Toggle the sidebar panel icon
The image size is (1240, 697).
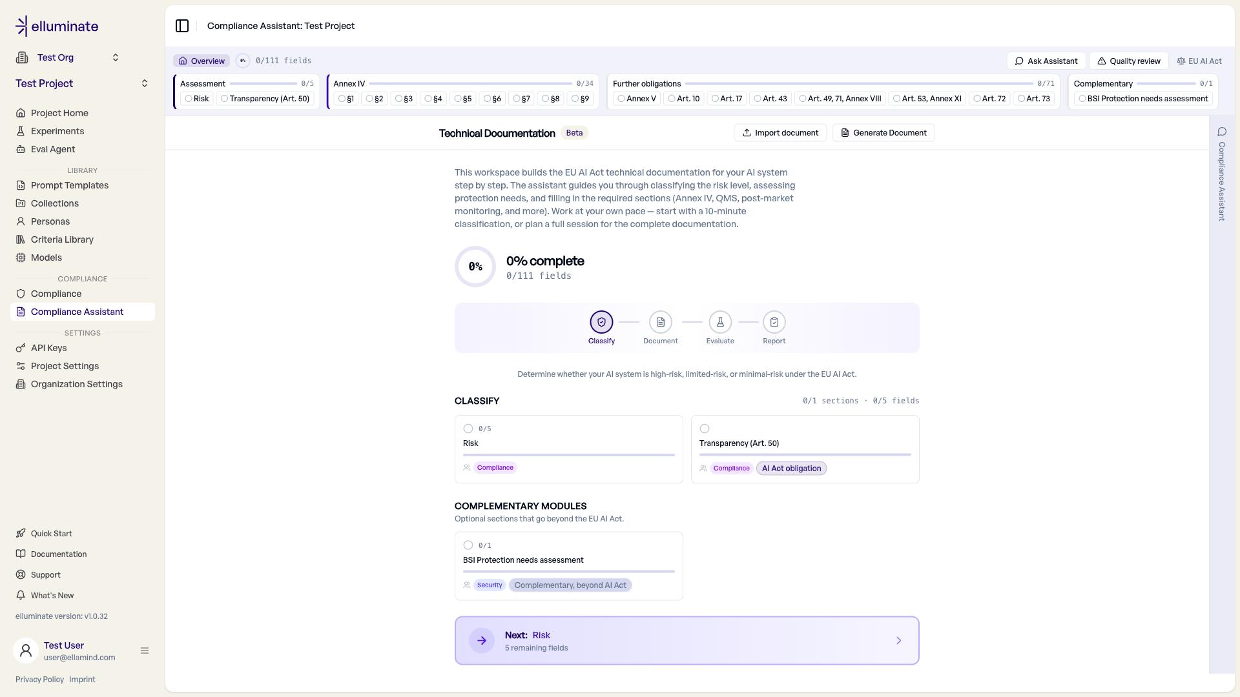[182, 26]
